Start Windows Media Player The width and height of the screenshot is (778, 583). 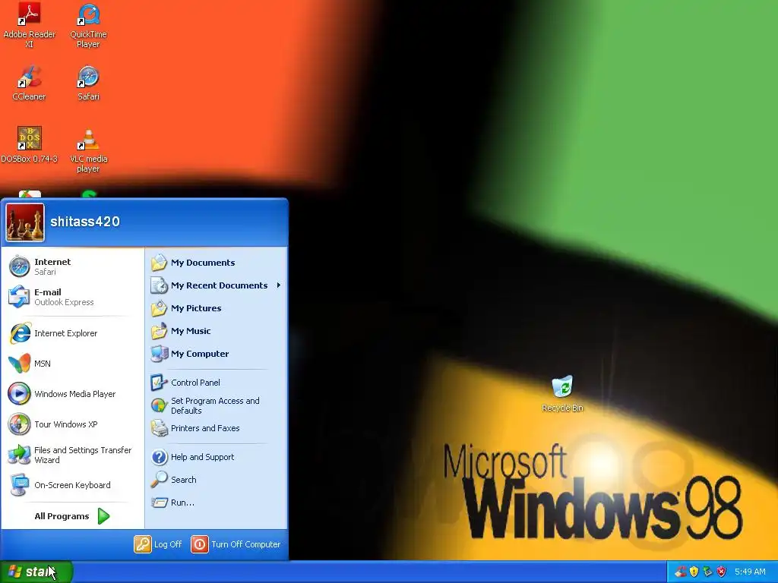tap(72, 394)
